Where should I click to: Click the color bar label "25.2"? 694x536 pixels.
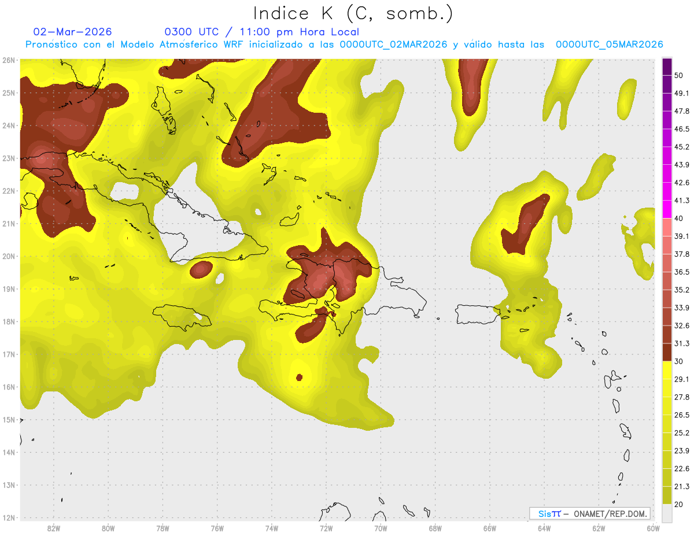coord(682,433)
